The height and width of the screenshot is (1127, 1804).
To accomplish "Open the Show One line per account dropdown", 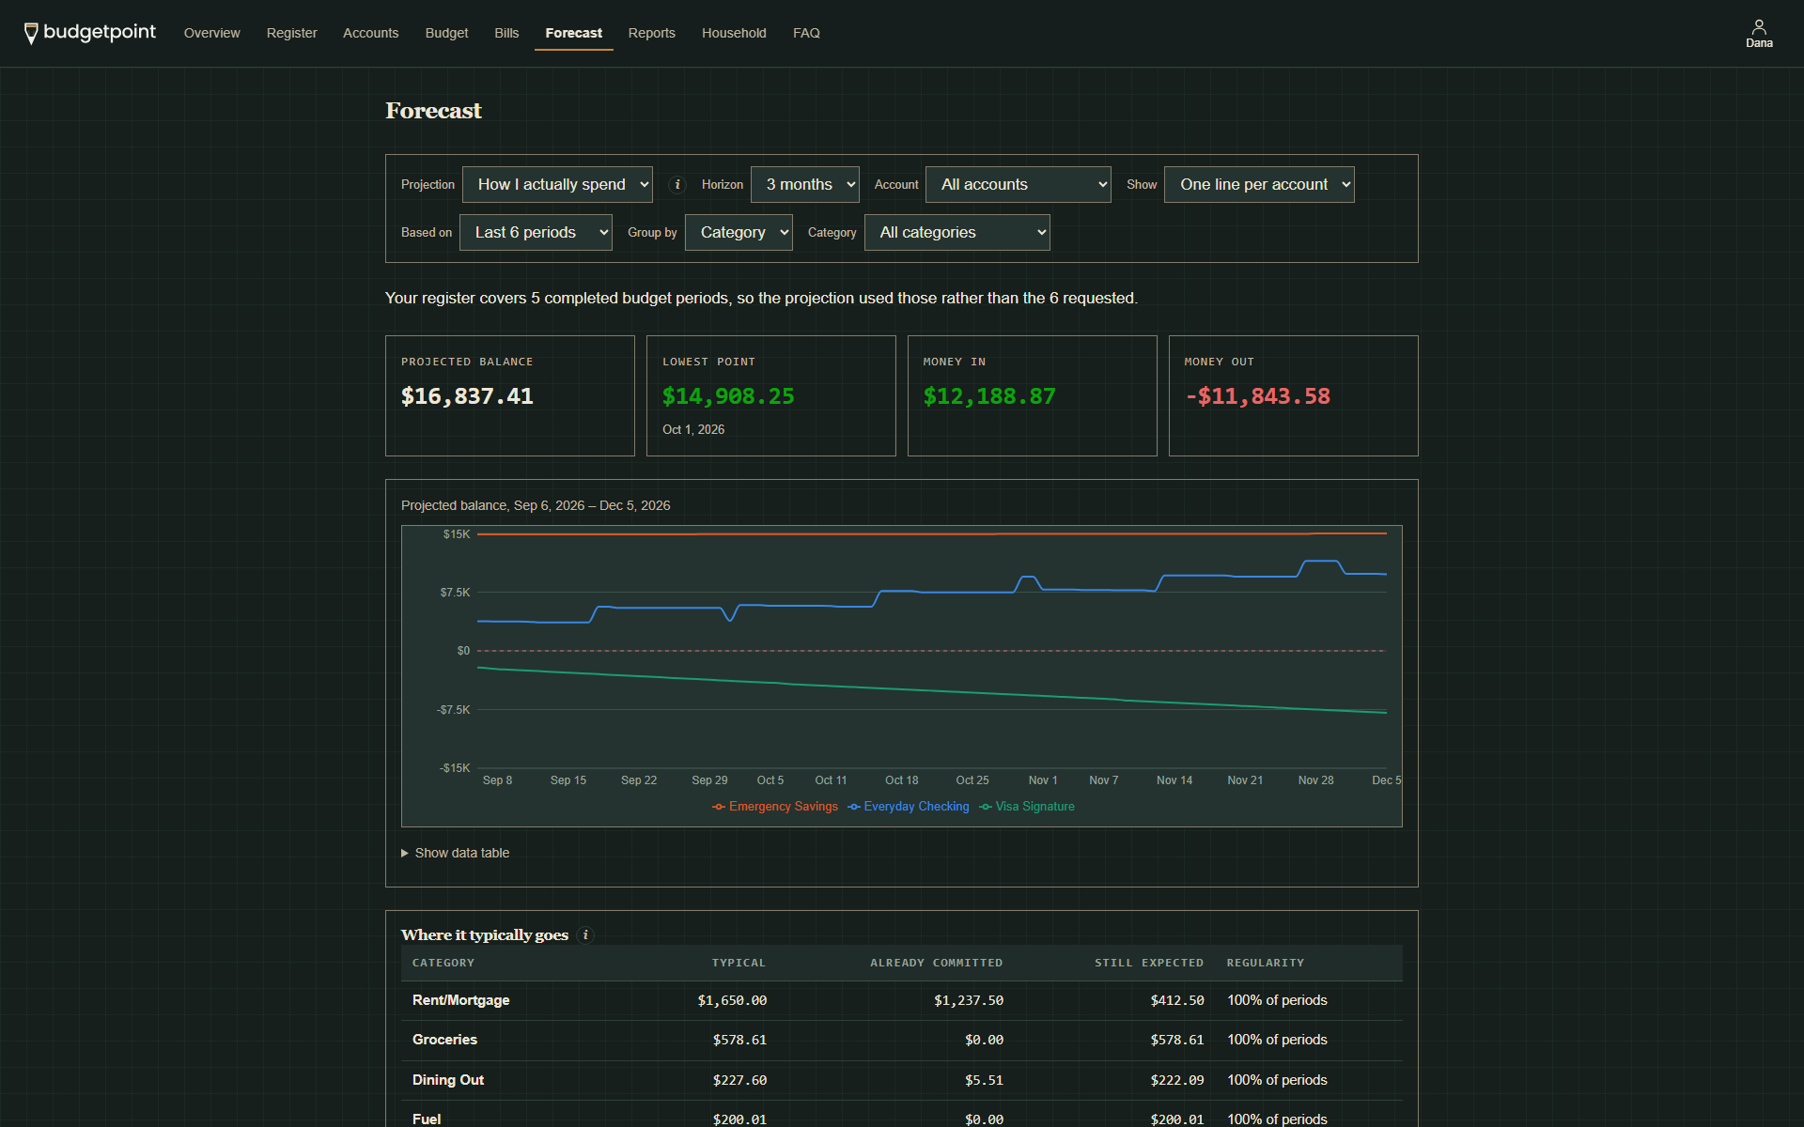I will 1259,185.
